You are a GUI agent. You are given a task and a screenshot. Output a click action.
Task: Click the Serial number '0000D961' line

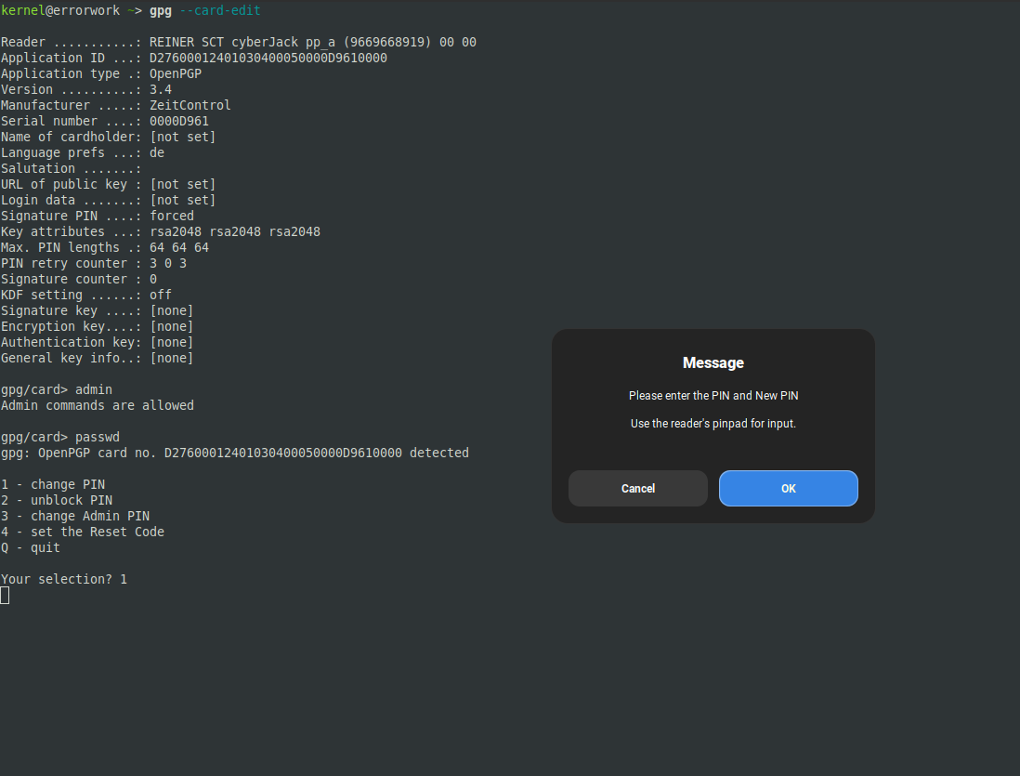(105, 121)
